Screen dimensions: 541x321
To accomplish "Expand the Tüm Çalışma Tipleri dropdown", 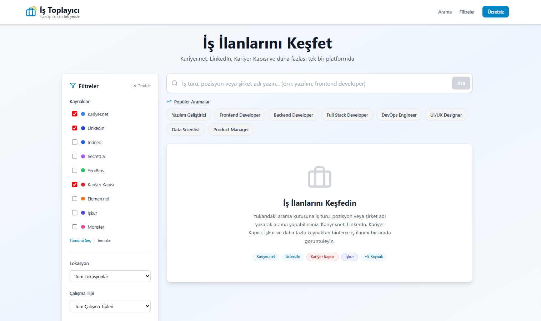I will 110,306.
